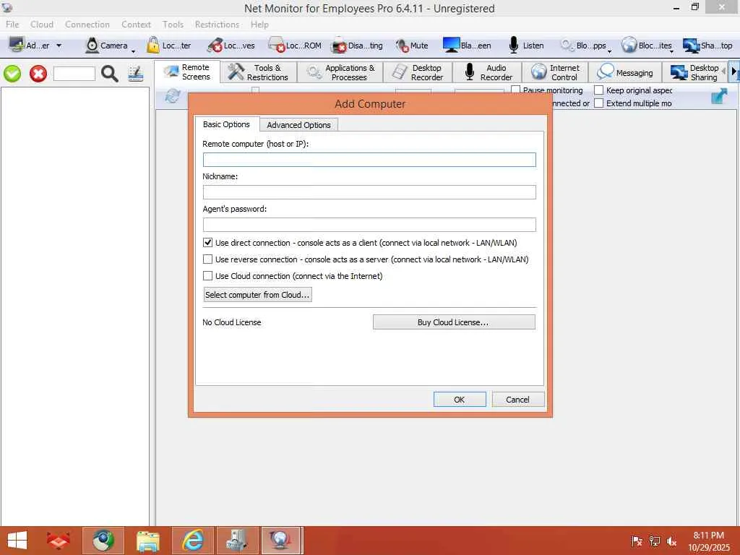Click the network tray icon
This screenshot has height=555, width=740.
coord(654,541)
